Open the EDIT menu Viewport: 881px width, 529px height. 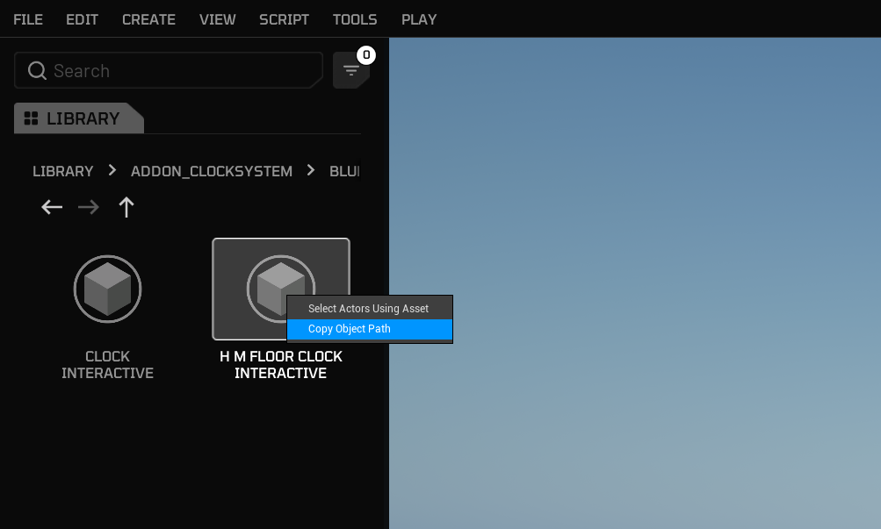click(83, 19)
